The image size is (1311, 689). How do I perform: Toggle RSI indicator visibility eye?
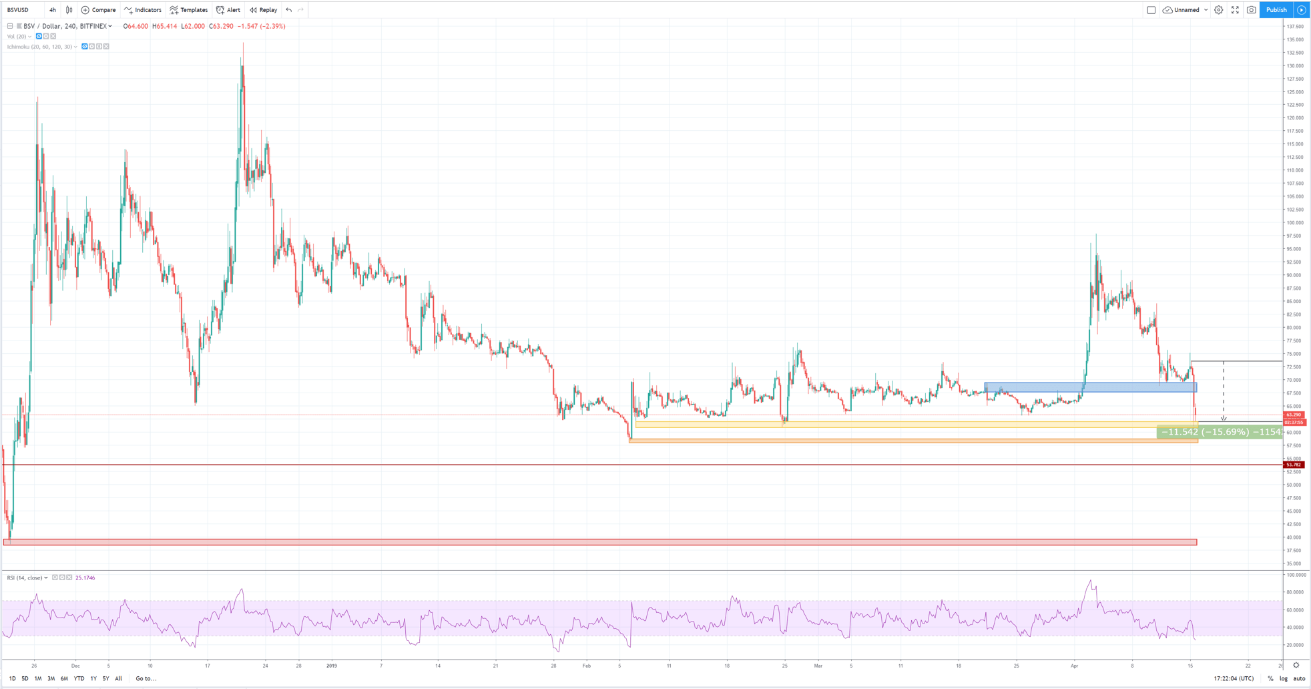[55, 578]
